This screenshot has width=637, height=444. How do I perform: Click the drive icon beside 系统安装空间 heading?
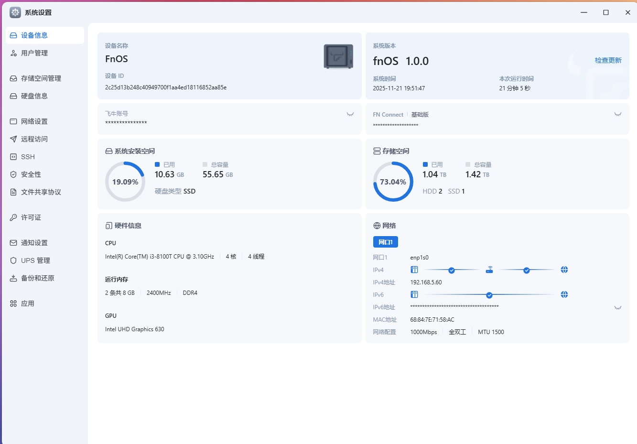point(109,151)
